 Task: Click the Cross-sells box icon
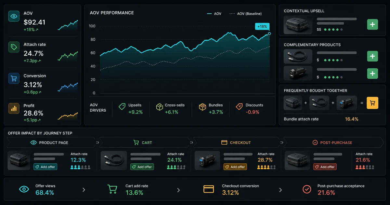(x=159, y=106)
